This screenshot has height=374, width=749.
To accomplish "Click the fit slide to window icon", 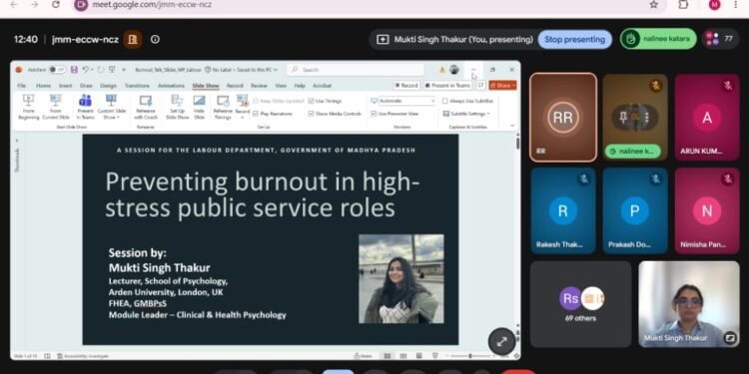I will (516, 356).
